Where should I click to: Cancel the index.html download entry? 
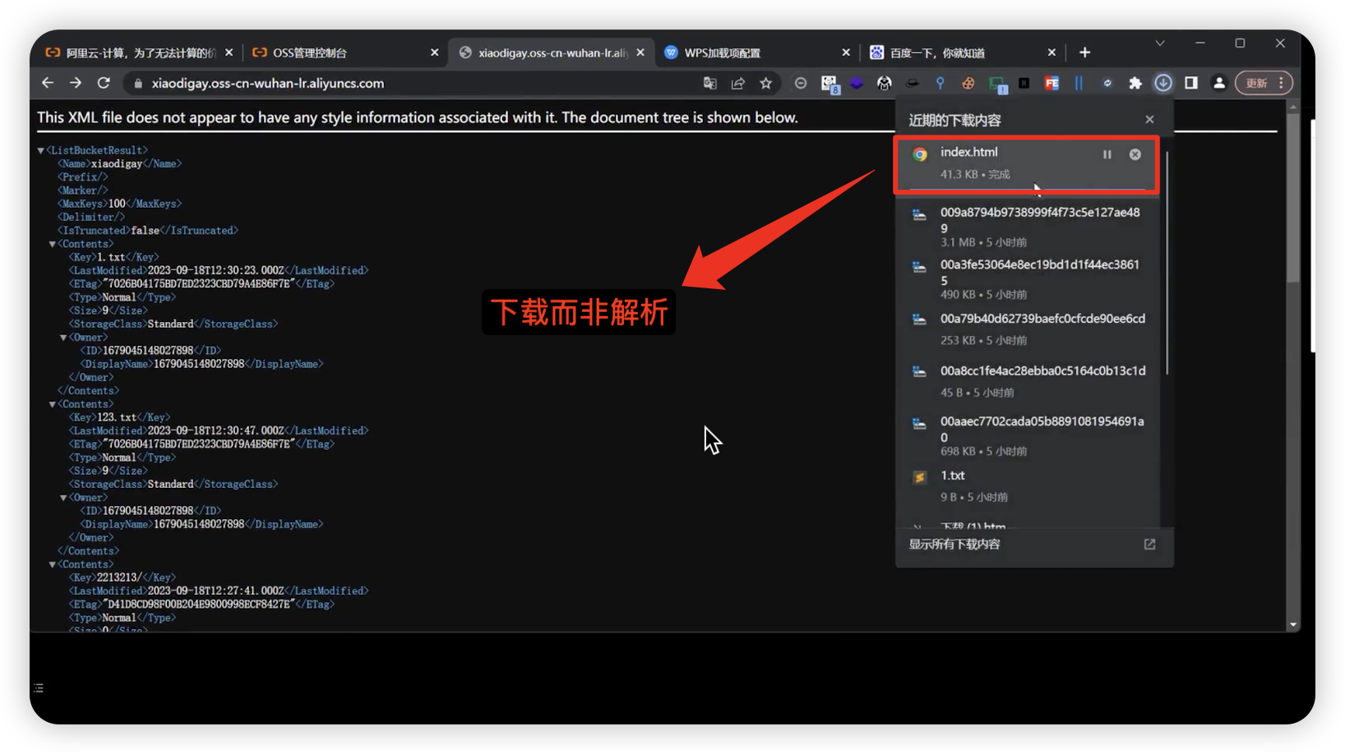pos(1135,154)
